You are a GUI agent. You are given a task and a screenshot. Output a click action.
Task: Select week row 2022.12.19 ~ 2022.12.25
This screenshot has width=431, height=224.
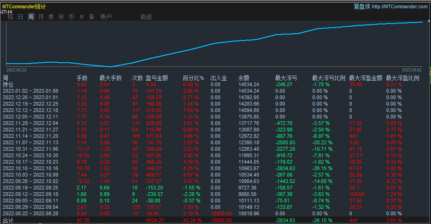pos(215,104)
